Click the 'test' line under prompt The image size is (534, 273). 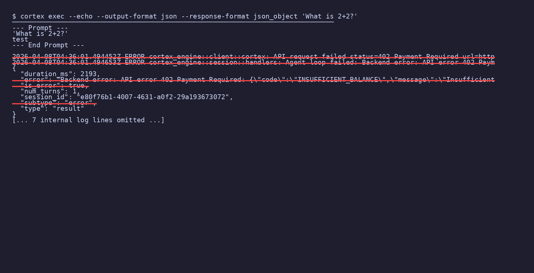coord(20,39)
